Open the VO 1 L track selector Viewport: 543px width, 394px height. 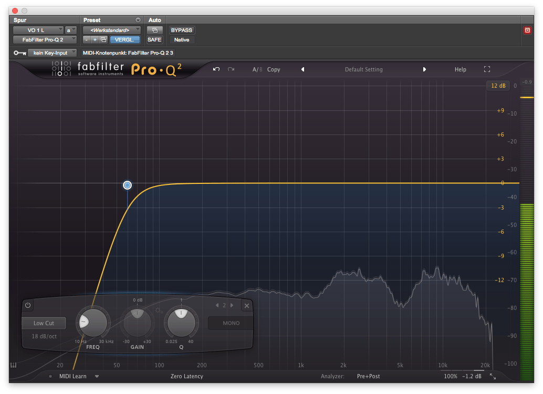coord(38,30)
